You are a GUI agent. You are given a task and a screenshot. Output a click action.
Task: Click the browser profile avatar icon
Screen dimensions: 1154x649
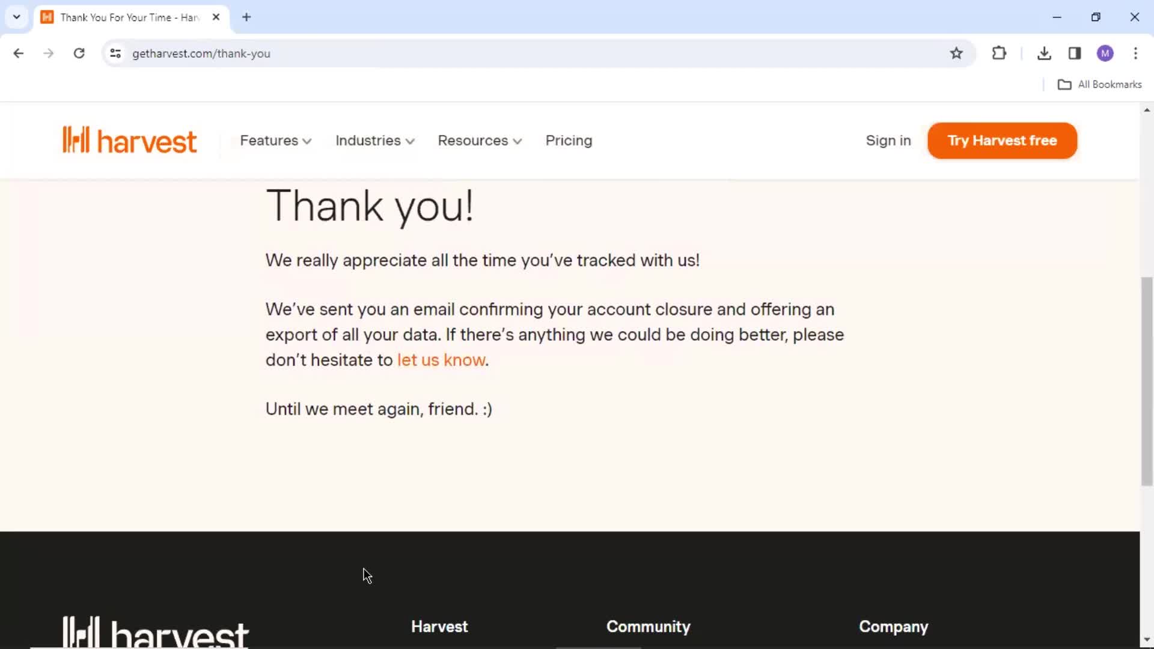coord(1105,53)
